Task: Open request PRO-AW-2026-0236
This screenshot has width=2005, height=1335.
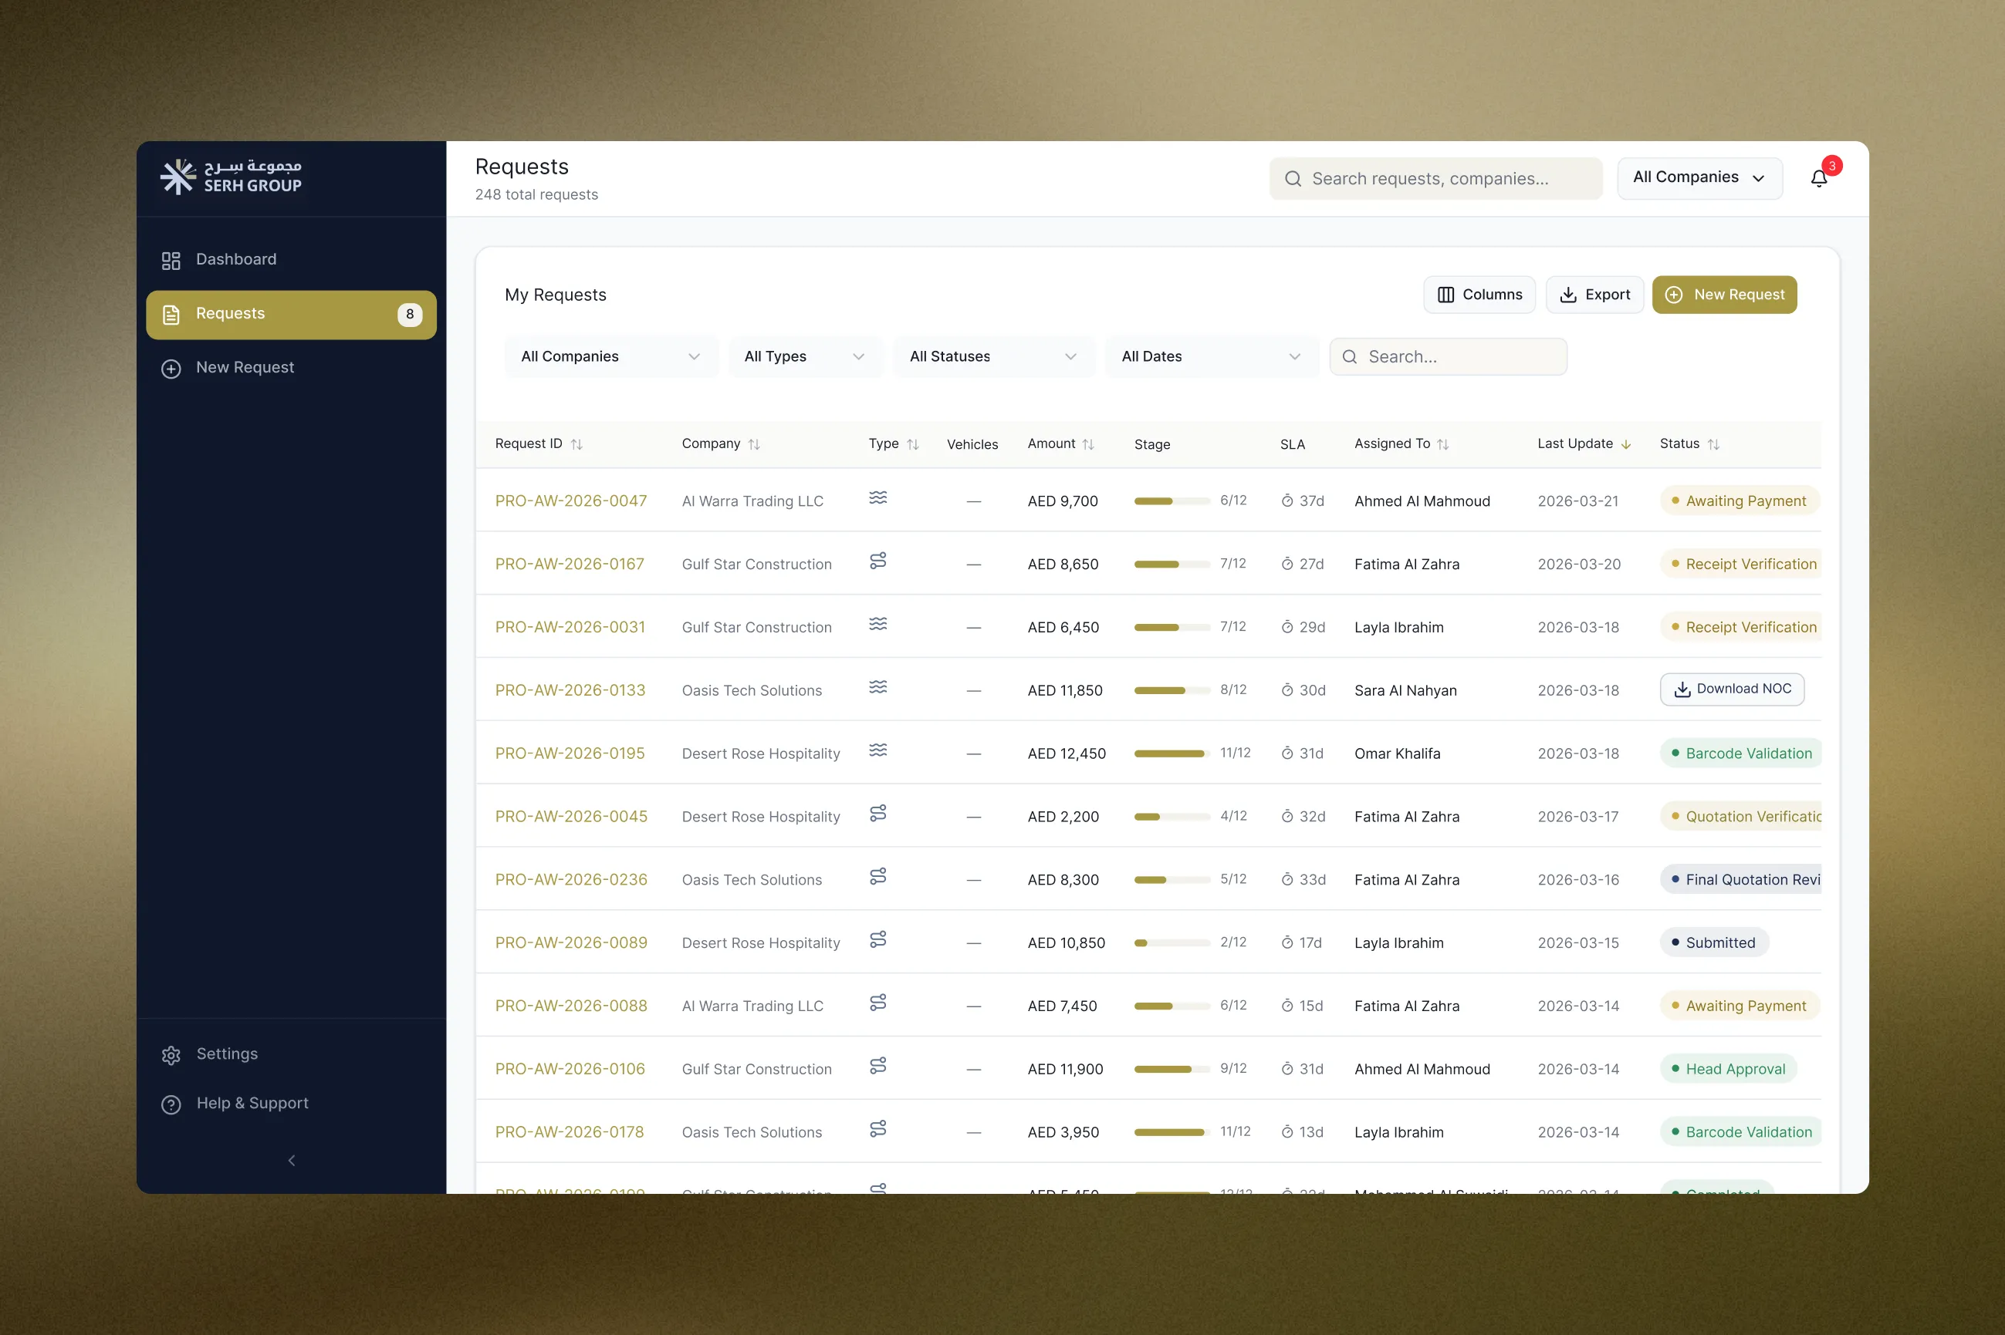Action: [570, 879]
